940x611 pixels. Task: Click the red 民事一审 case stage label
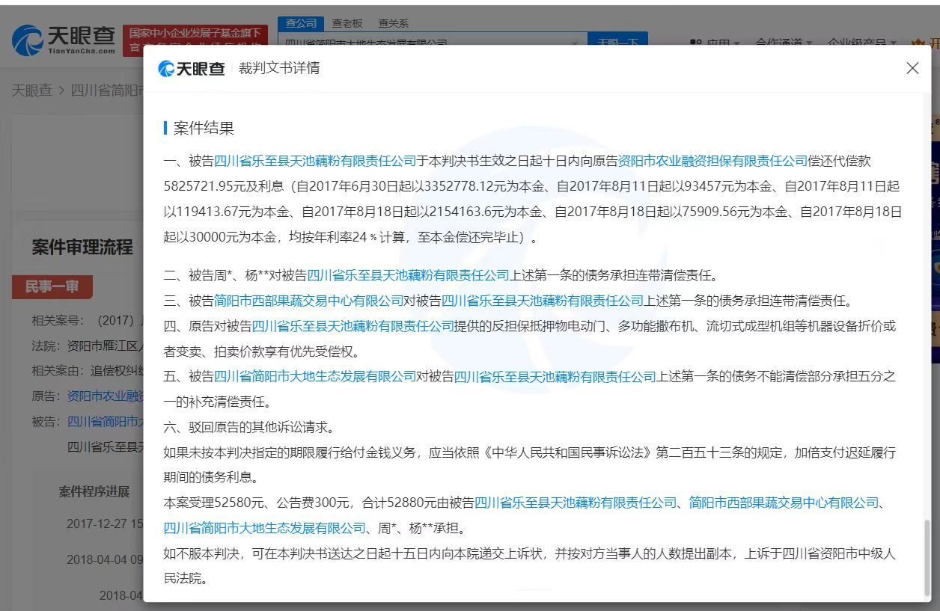51,286
